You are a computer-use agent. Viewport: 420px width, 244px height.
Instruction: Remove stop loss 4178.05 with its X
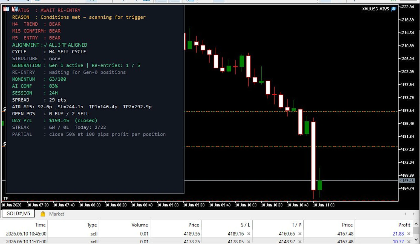pos(249,241)
